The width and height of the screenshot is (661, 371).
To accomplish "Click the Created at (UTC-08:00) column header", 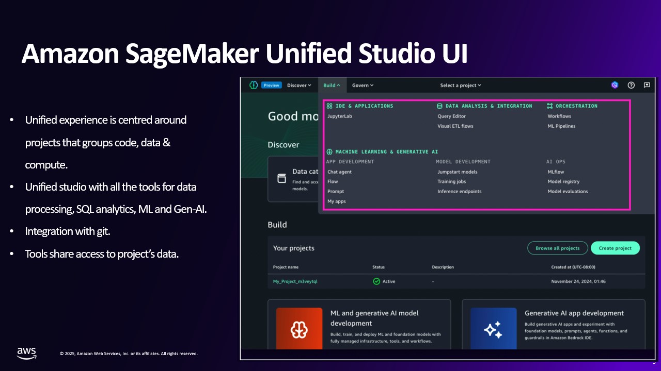I will (x=573, y=267).
